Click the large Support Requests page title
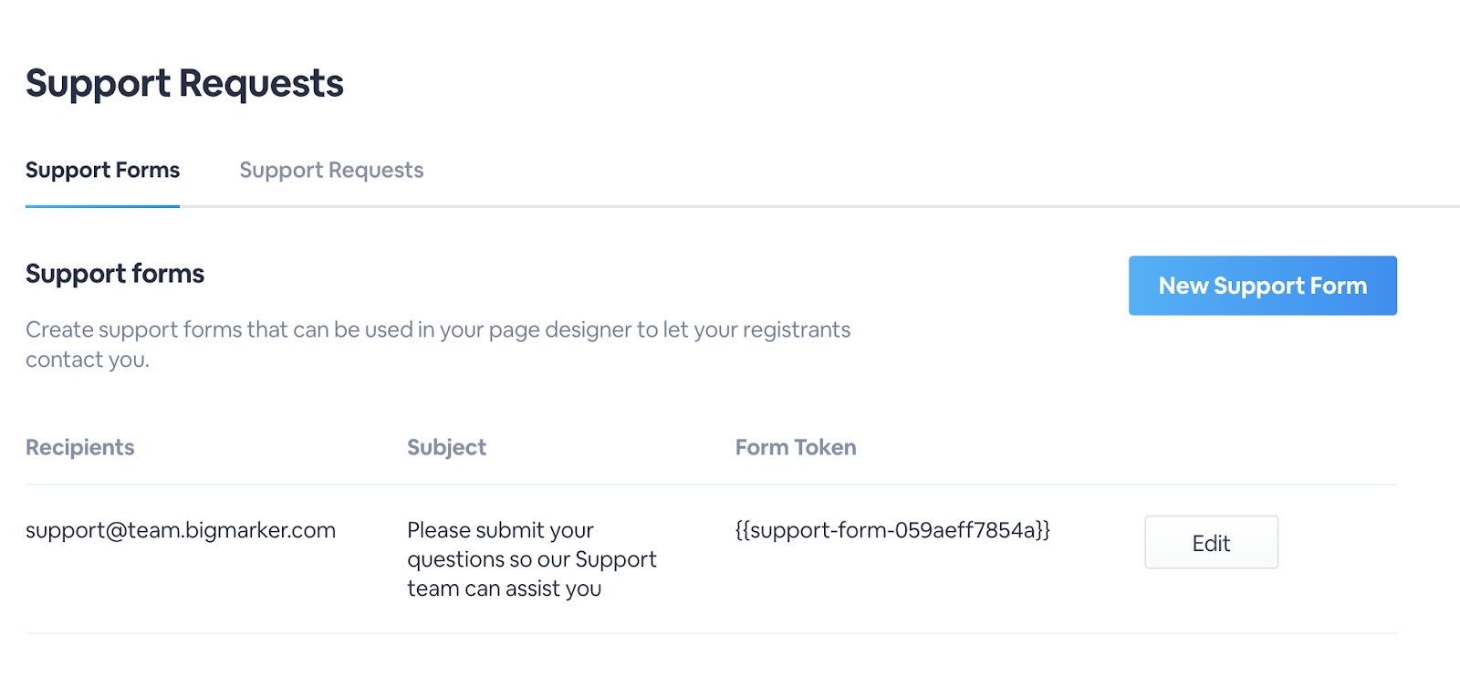 point(184,84)
